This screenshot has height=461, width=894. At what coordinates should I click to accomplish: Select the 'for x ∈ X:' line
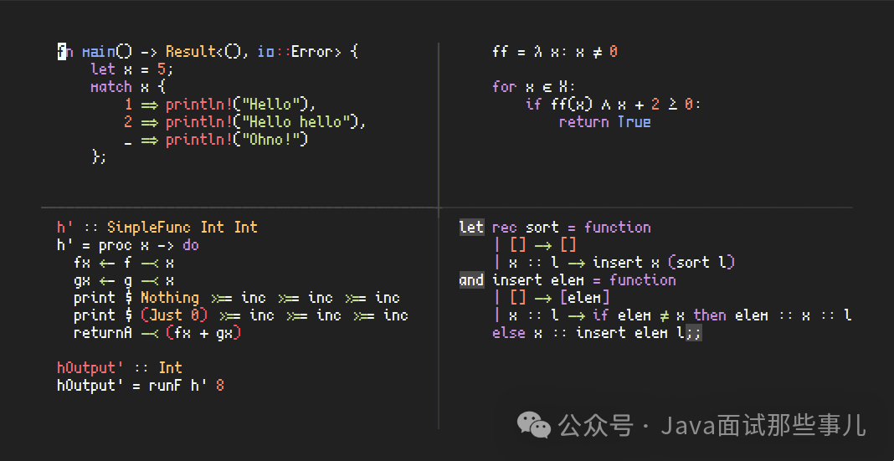pos(534,87)
